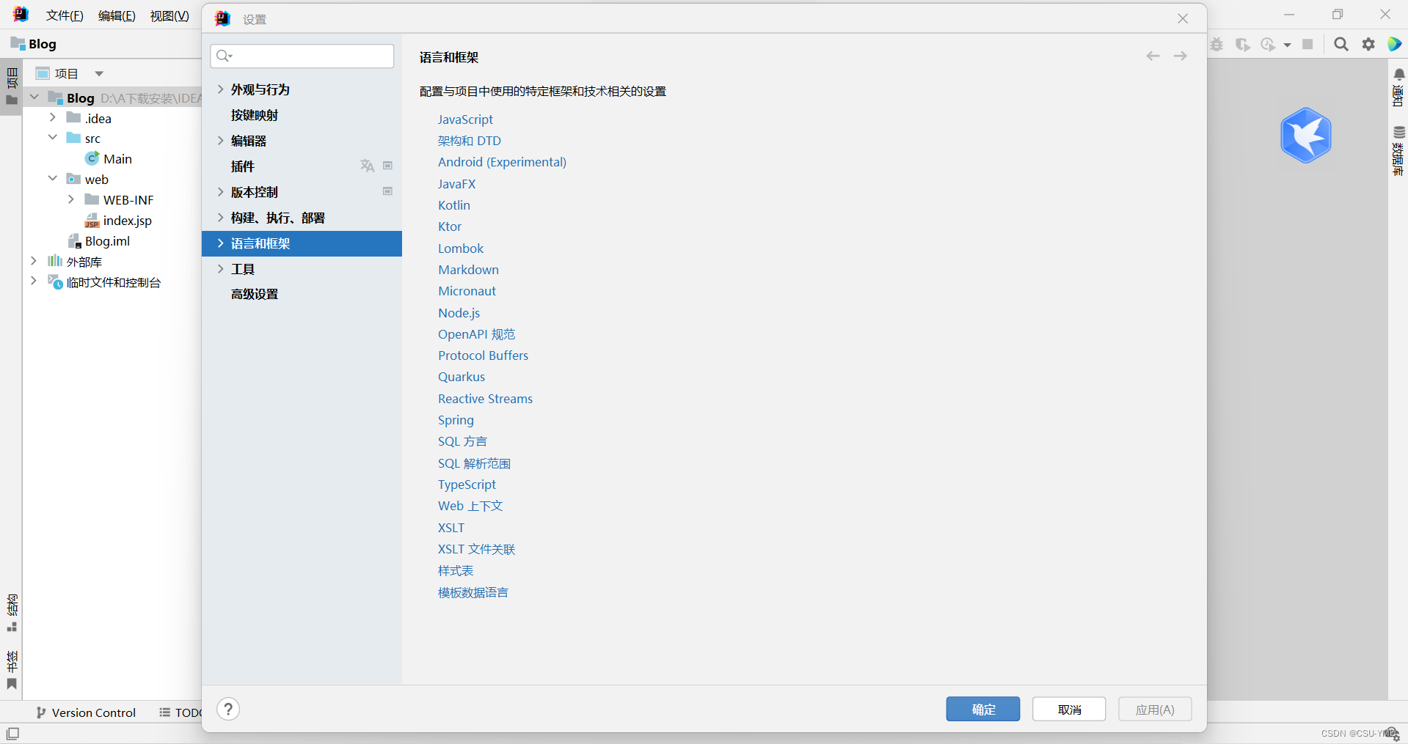Click the help question mark button

point(228,709)
